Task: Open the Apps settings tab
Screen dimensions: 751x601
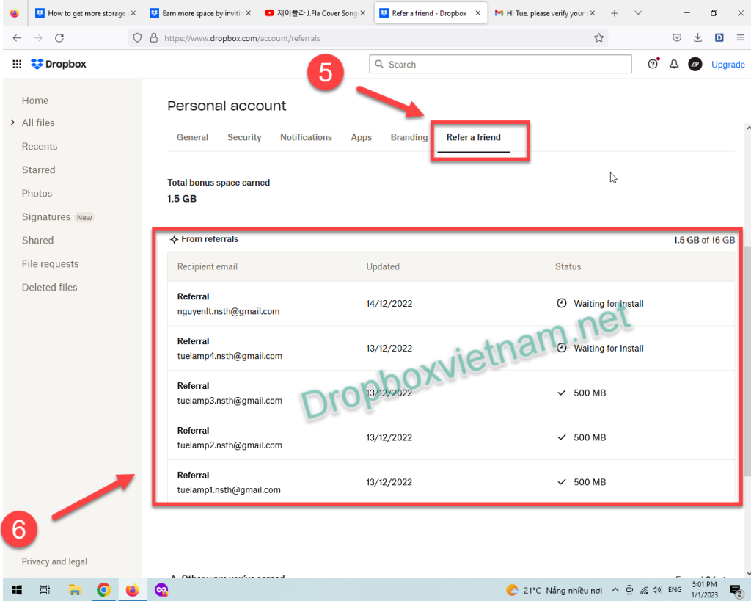Action: (x=361, y=137)
